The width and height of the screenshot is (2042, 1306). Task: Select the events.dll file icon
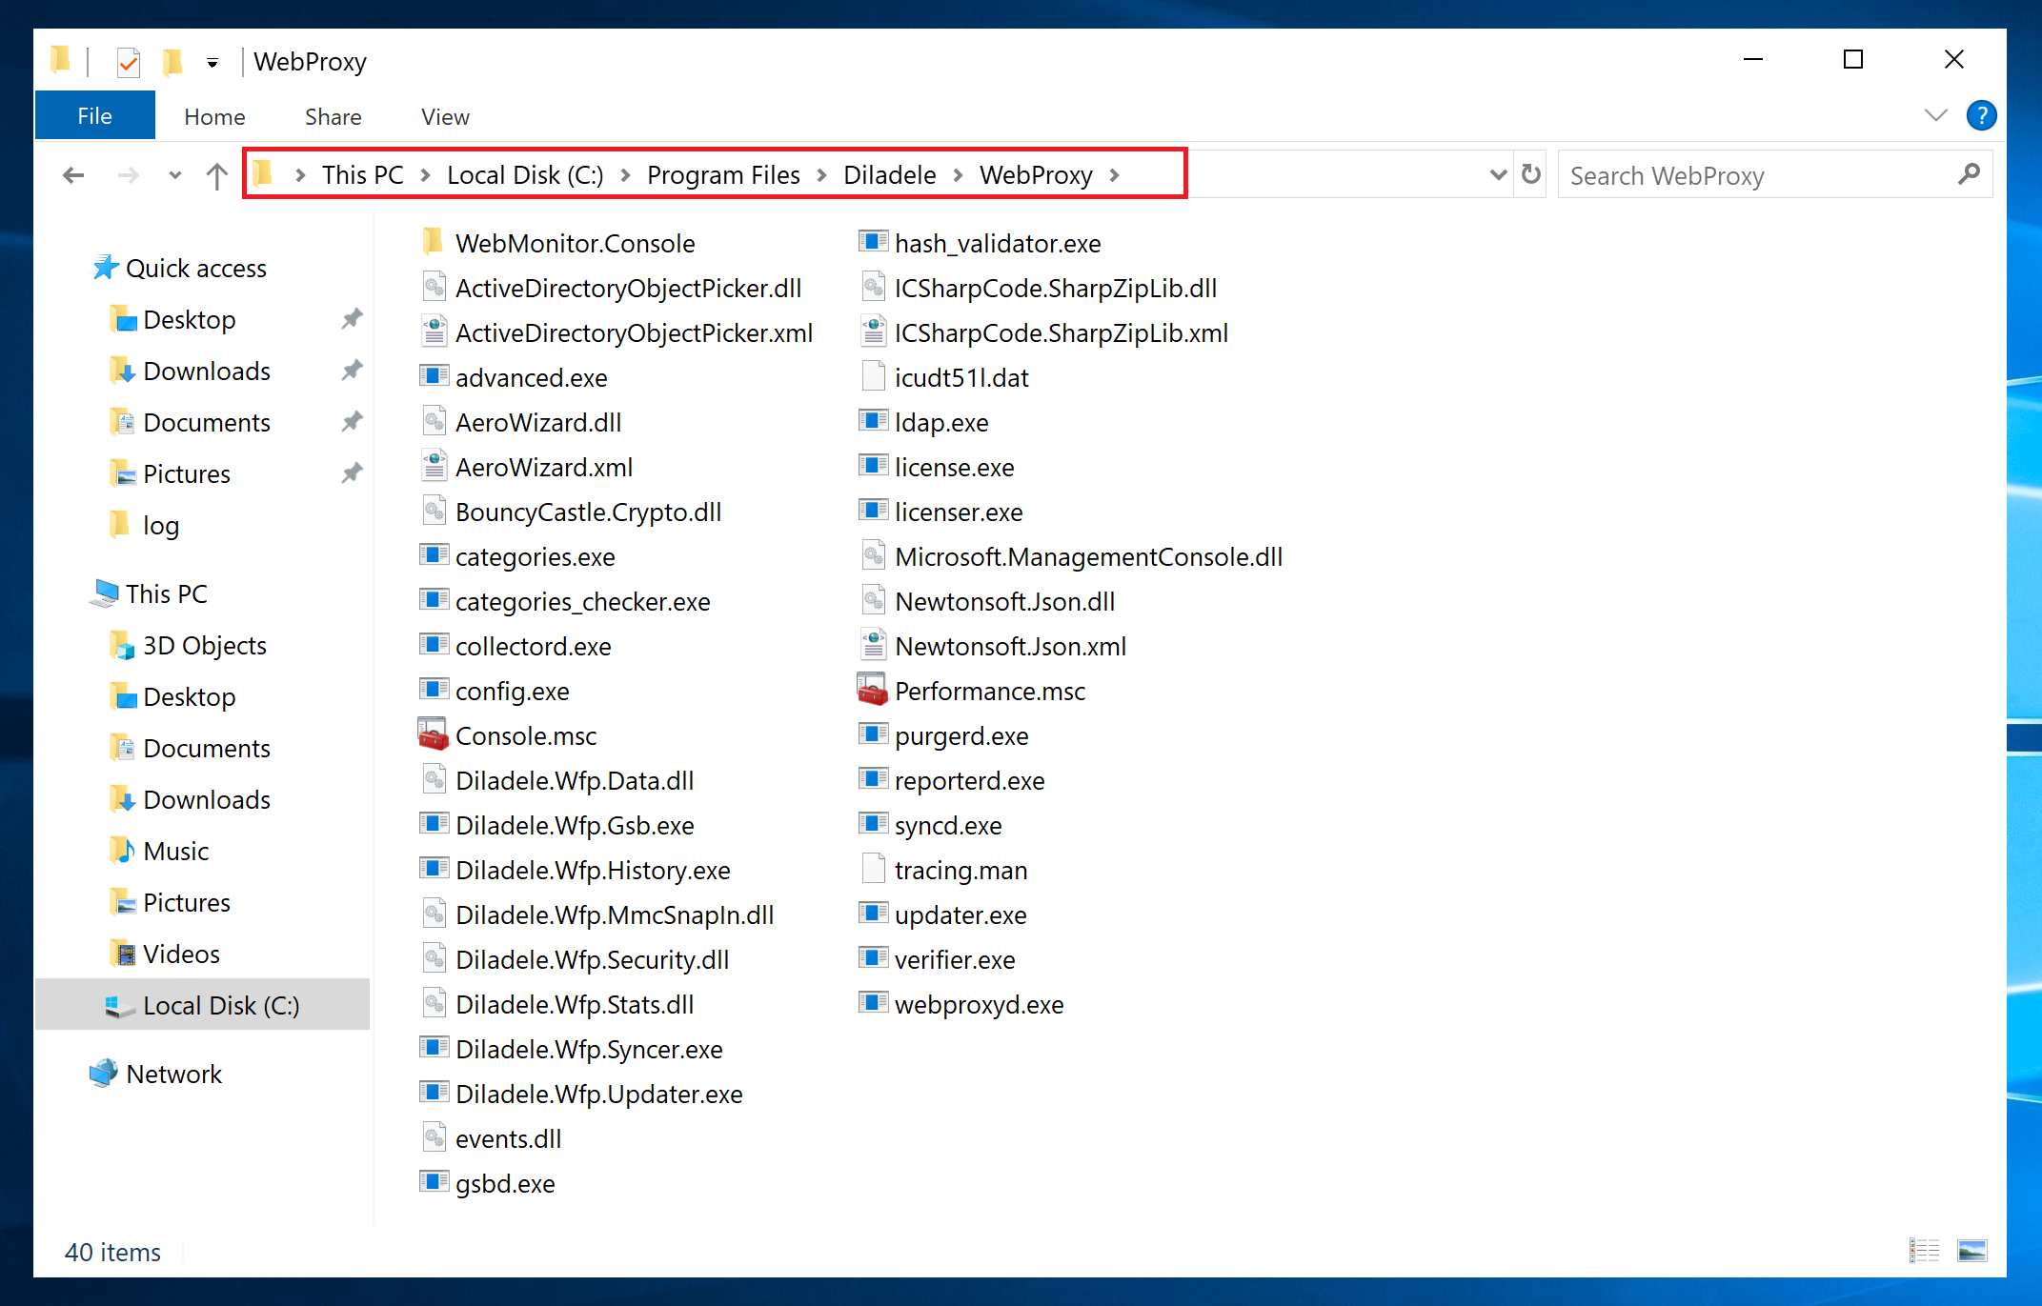point(434,1137)
